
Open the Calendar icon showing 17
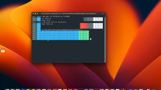3,51
